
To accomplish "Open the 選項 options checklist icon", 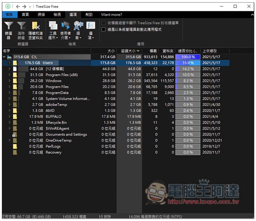I will 91,26.
